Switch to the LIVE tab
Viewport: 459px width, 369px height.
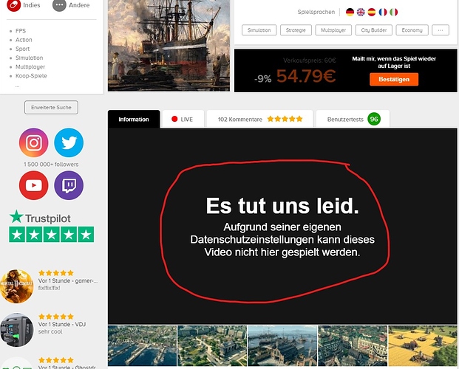183,119
